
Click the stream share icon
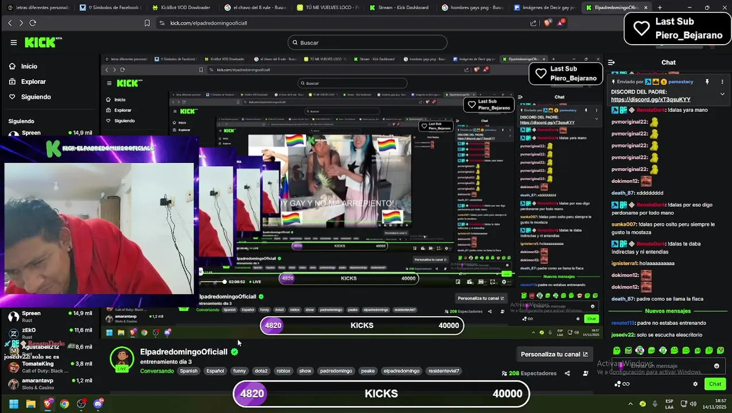coord(567,373)
